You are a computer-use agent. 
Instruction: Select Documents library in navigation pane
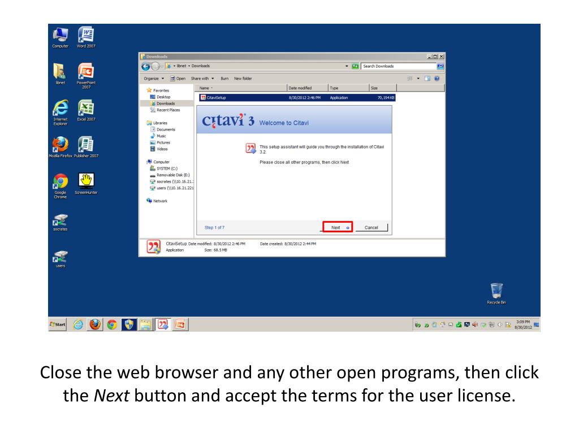[x=163, y=129]
